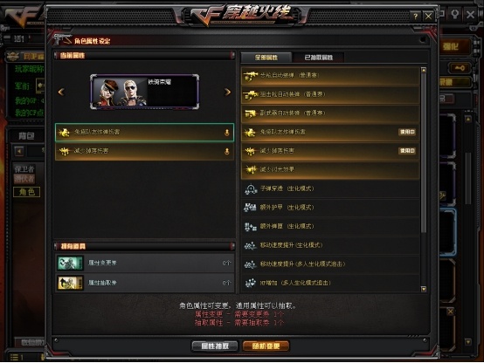
Task: Click the attribute list scroll-down arrow
Action: pos(424,289)
